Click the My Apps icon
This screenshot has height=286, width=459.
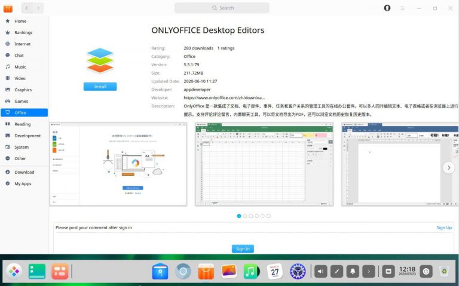point(8,183)
